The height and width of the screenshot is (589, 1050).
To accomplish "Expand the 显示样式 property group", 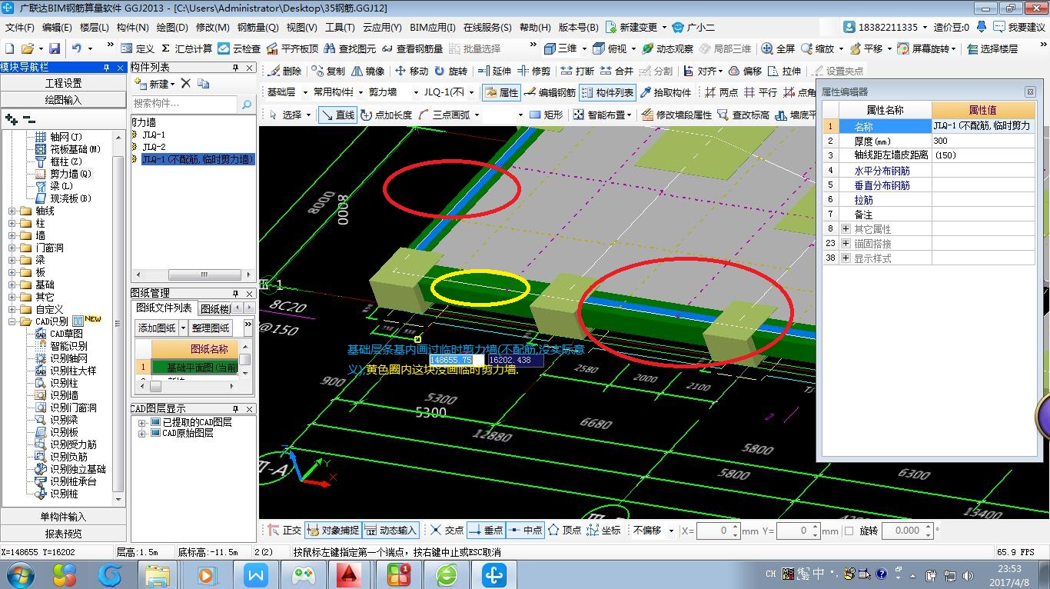I will (x=846, y=258).
